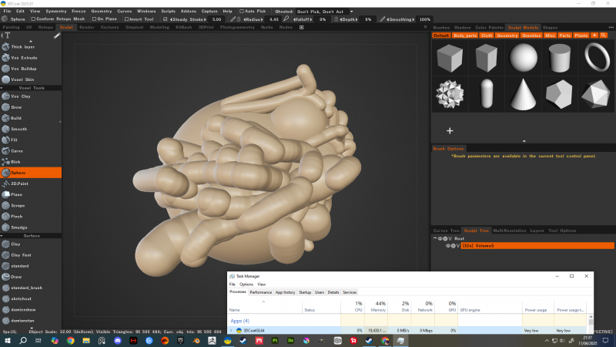Select the Carve sculpting tool

[16, 151]
